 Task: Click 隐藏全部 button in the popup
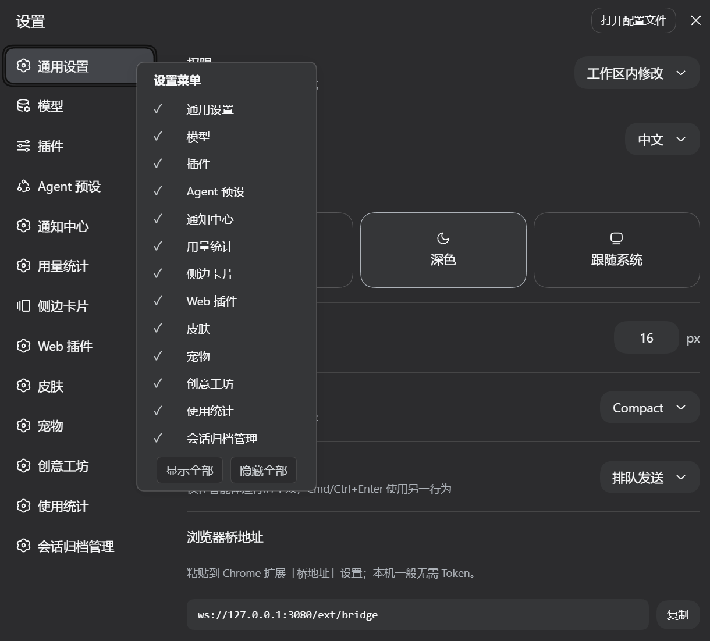[x=264, y=470]
